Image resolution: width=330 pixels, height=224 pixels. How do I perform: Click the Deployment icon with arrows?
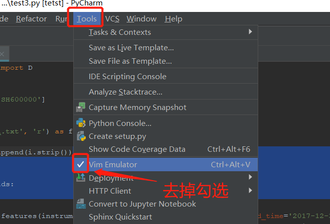point(81,178)
